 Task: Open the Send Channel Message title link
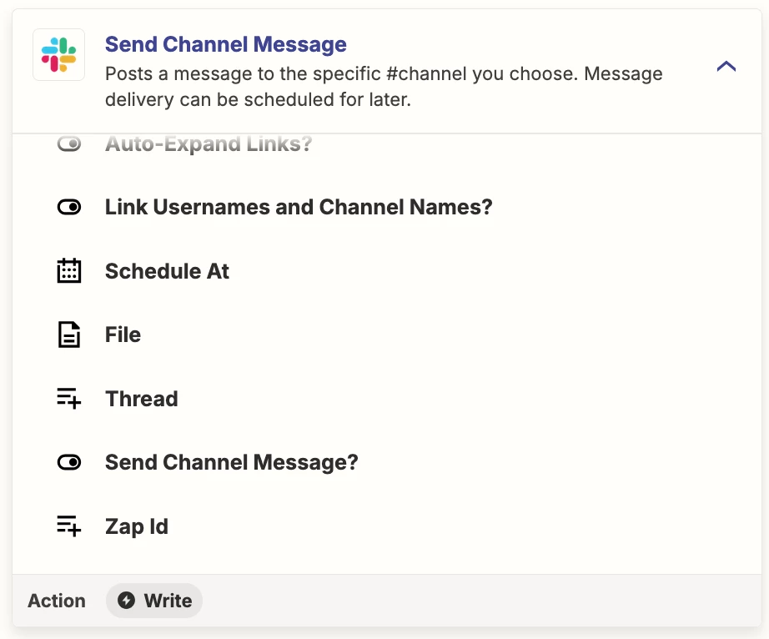225,44
